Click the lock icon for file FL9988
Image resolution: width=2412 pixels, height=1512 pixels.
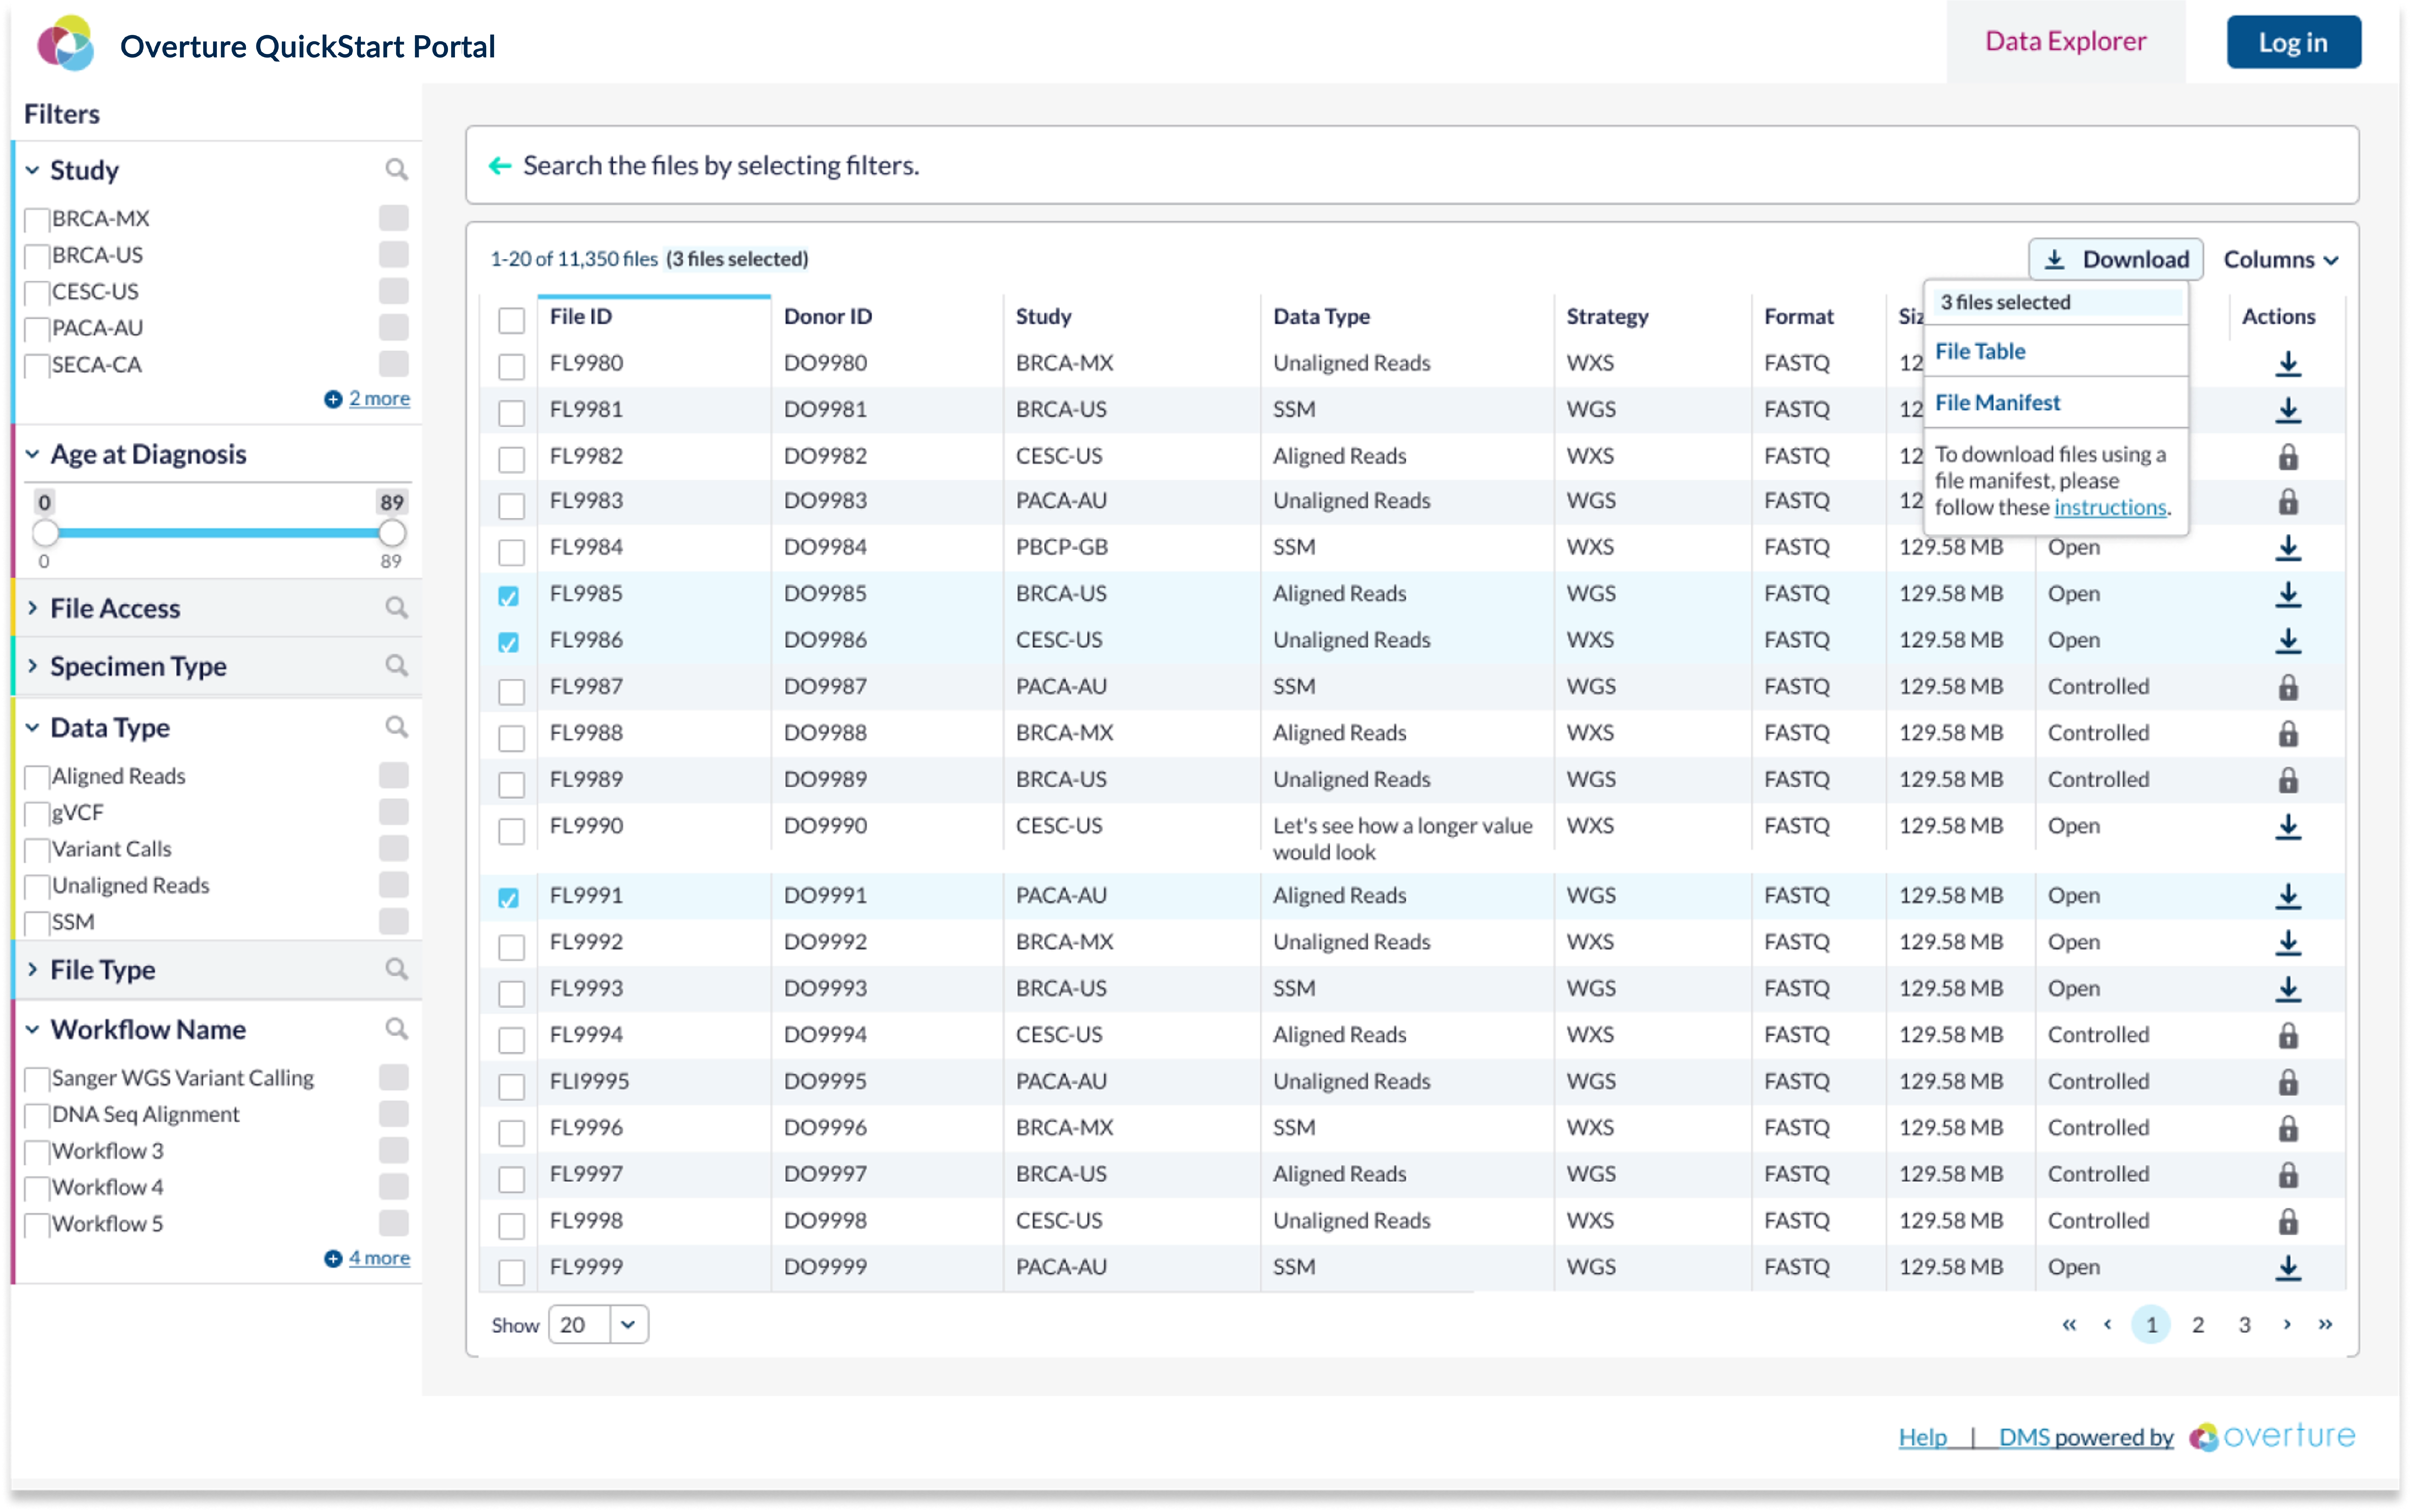coord(2288,734)
